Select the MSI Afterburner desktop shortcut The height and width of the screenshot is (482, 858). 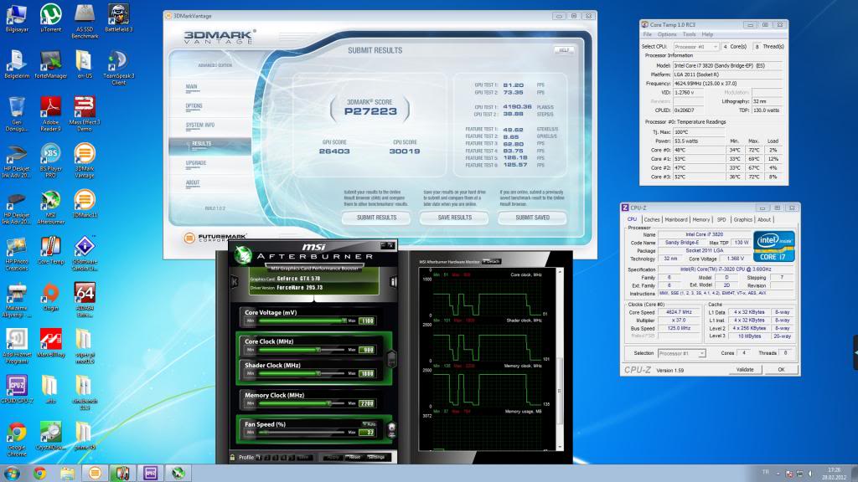pyautogui.click(x=51, y=208)
